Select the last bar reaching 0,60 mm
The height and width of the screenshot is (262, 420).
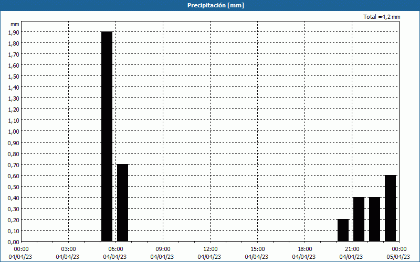[391, 208]
